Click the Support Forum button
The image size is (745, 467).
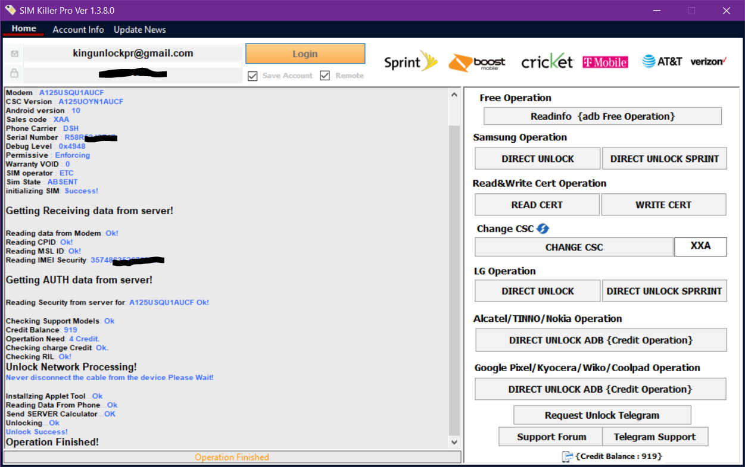coord(551,437)
